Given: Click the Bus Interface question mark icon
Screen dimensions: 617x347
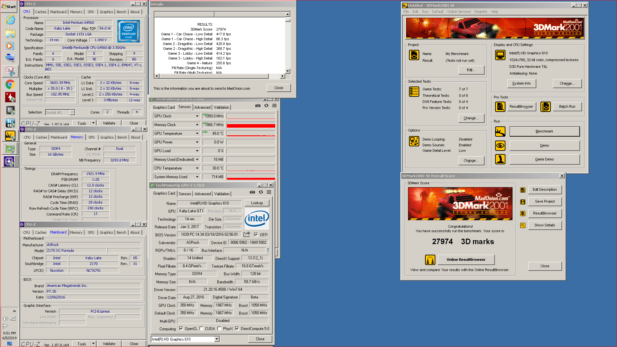Looking at the screenshot, I should pyautogui.click(x=268, y=250).
